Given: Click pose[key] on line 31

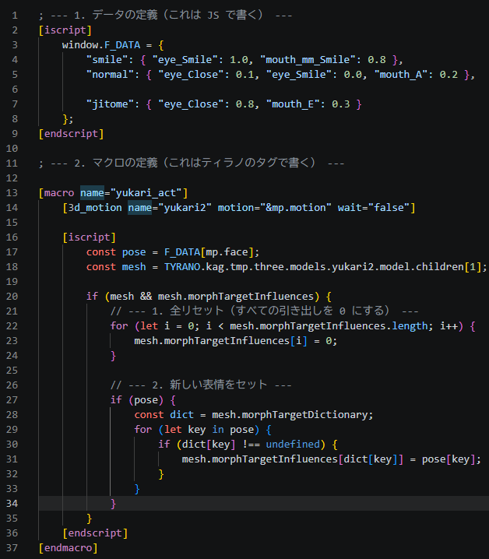Looking at the screenshot, I should (x=449, y=459).
